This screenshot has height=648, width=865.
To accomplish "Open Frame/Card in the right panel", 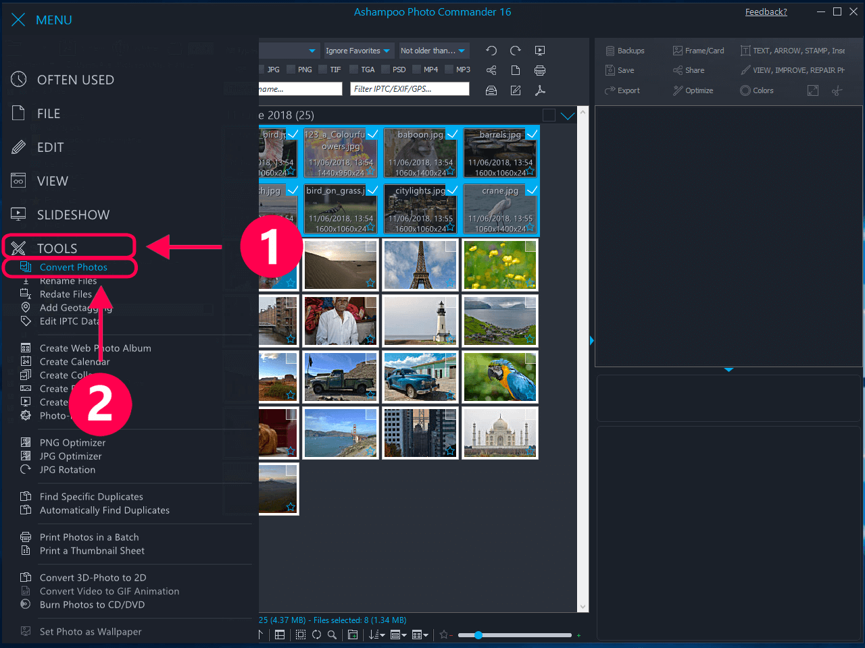I will coord(698,51).
